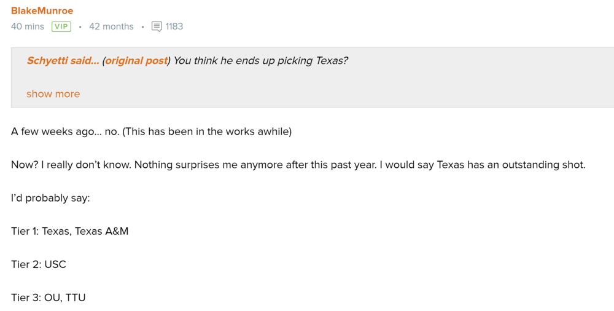Follow the "original post" link
The width and height of the screenshot is (614, 311).
tap(136, 61)
